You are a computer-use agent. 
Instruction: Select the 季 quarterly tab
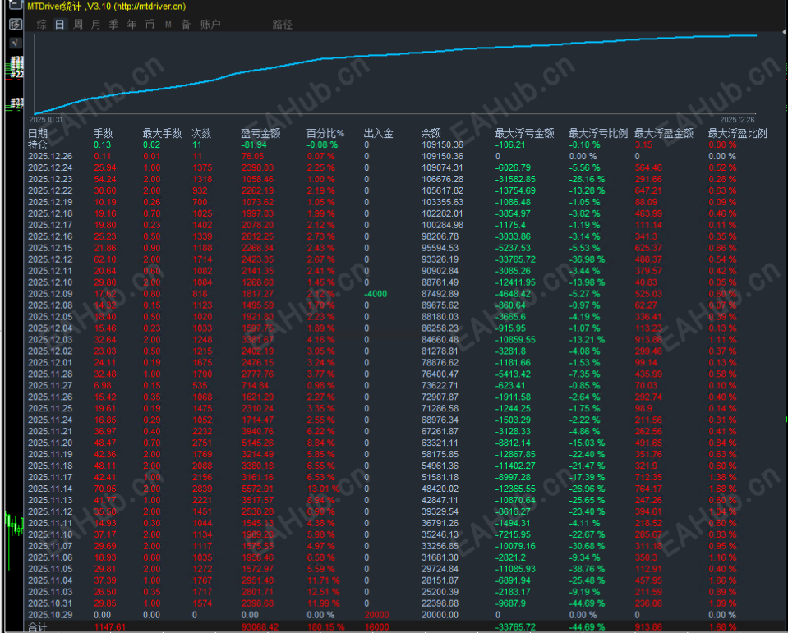(113, 24)
